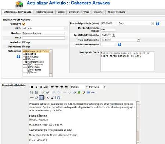This screenshot has height=144, width=165.
Task: Click the info icon beside the Euro currency
Action: click(x=158, y=23)
